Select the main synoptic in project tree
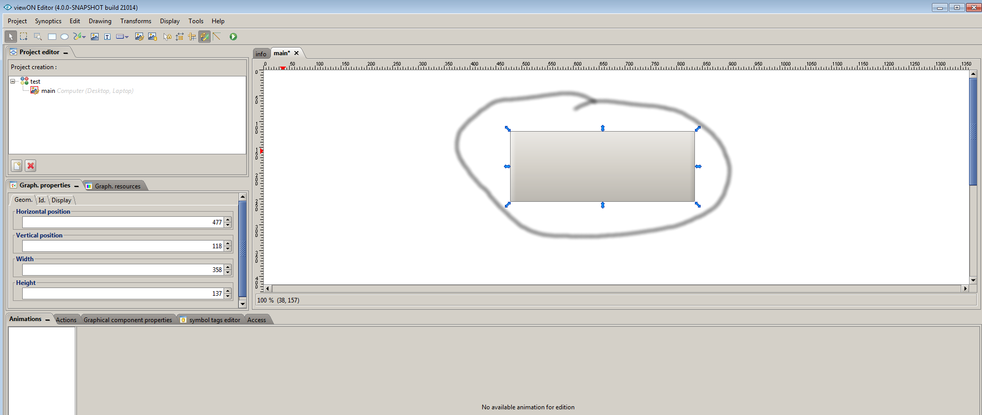Viewport: 982px width, 415px height. (x=48, y=91)
